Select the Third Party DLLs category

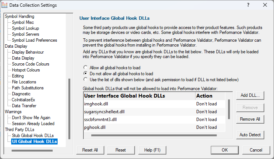19,130
